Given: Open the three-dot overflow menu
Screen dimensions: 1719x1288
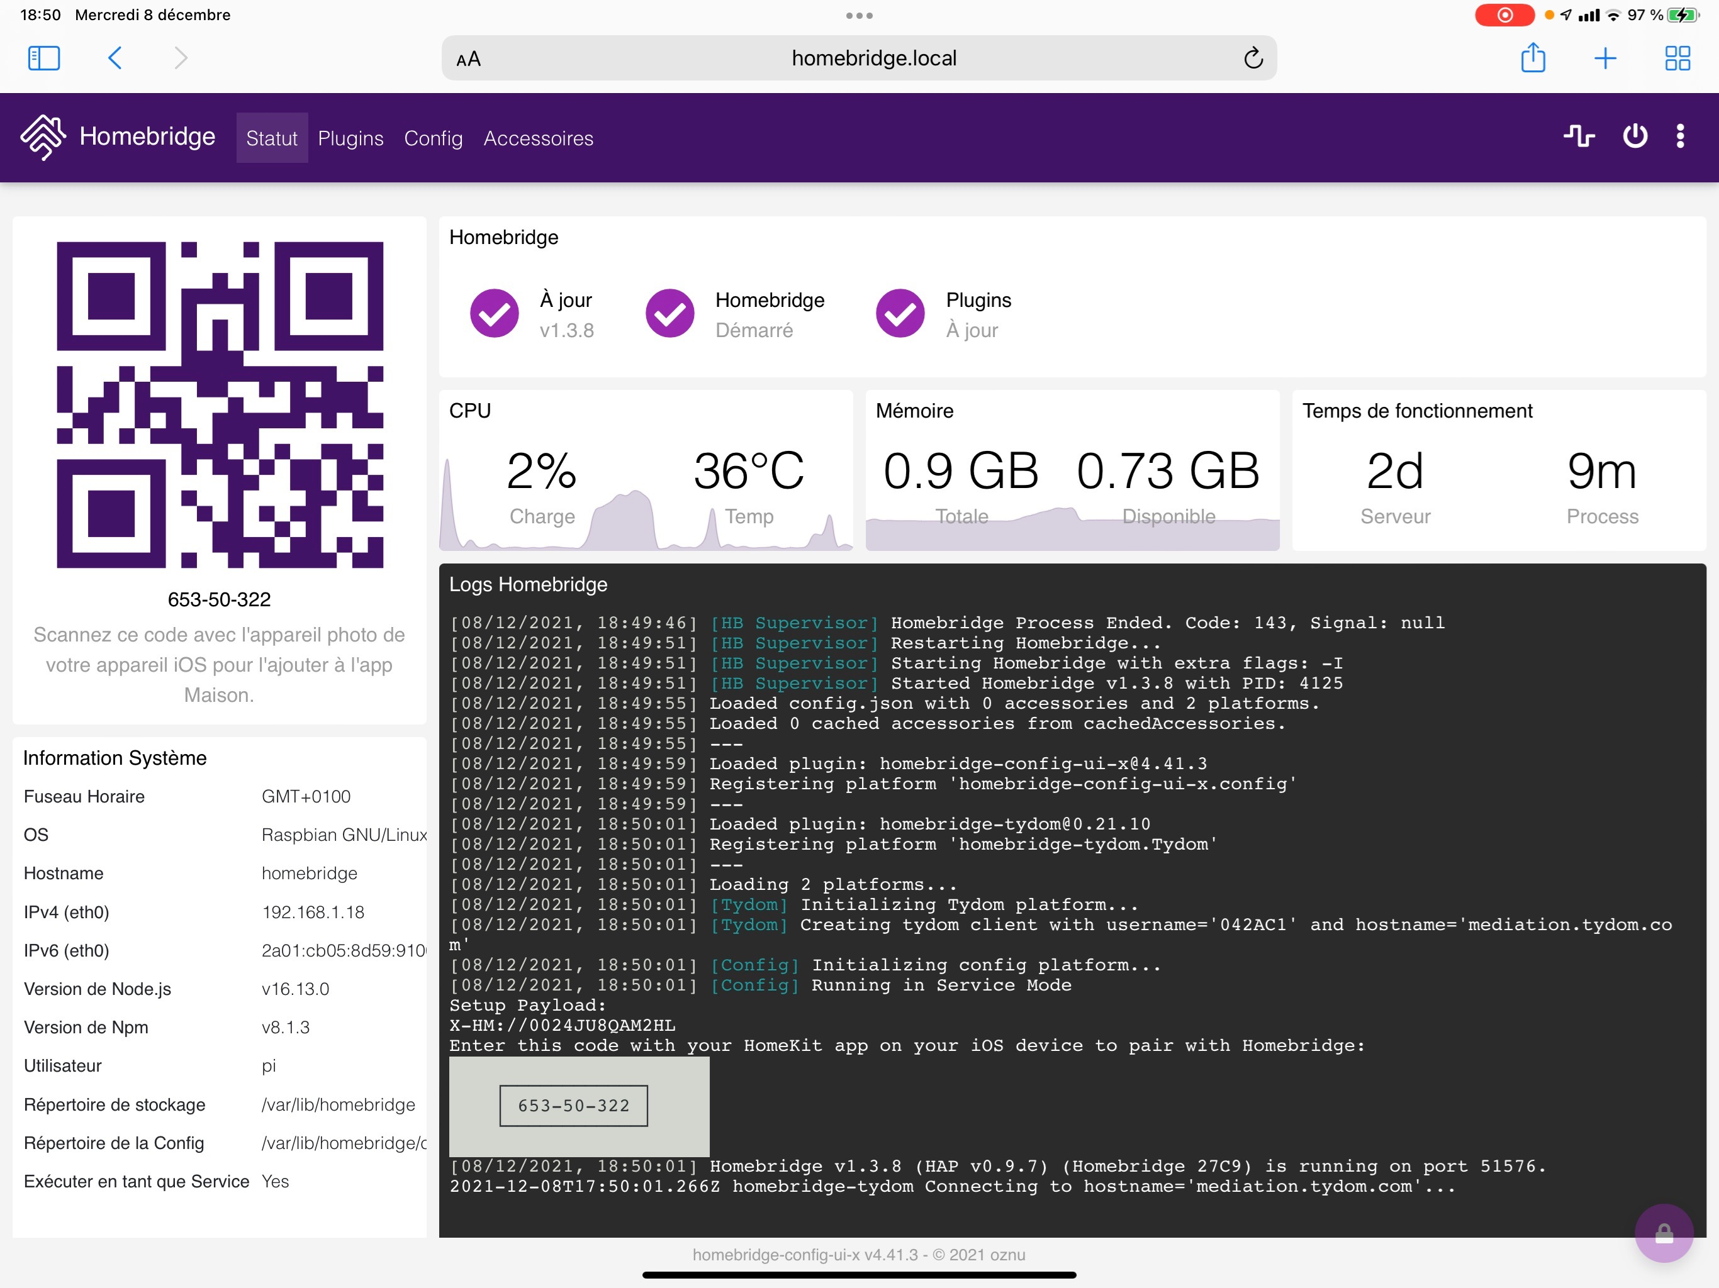Looking at the screenshot, I should 1680,136.
